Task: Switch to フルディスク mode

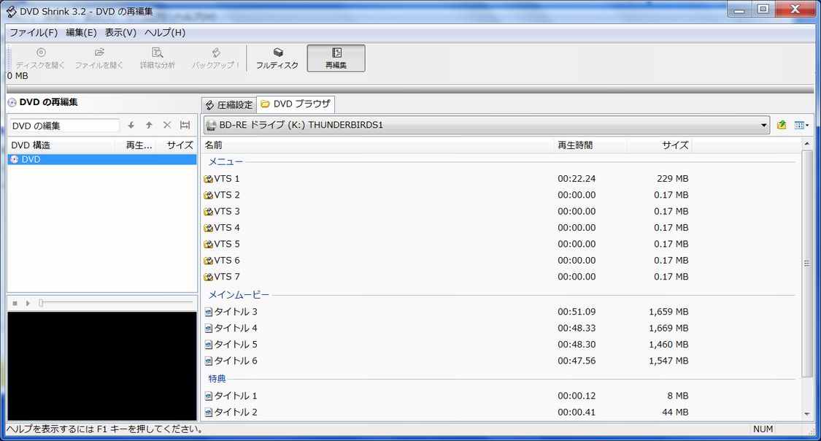Action: pos(277,58)
